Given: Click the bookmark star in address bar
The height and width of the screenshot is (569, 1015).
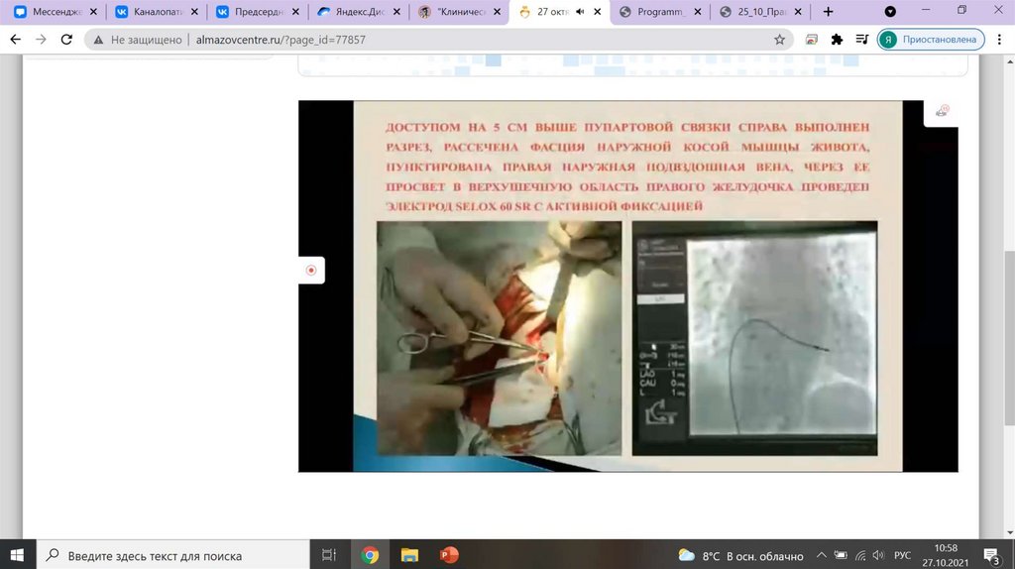Looking at the screenshot, I should tap(779, 40).
